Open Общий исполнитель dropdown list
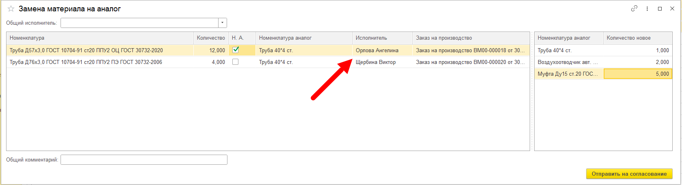 click(223, 23)
